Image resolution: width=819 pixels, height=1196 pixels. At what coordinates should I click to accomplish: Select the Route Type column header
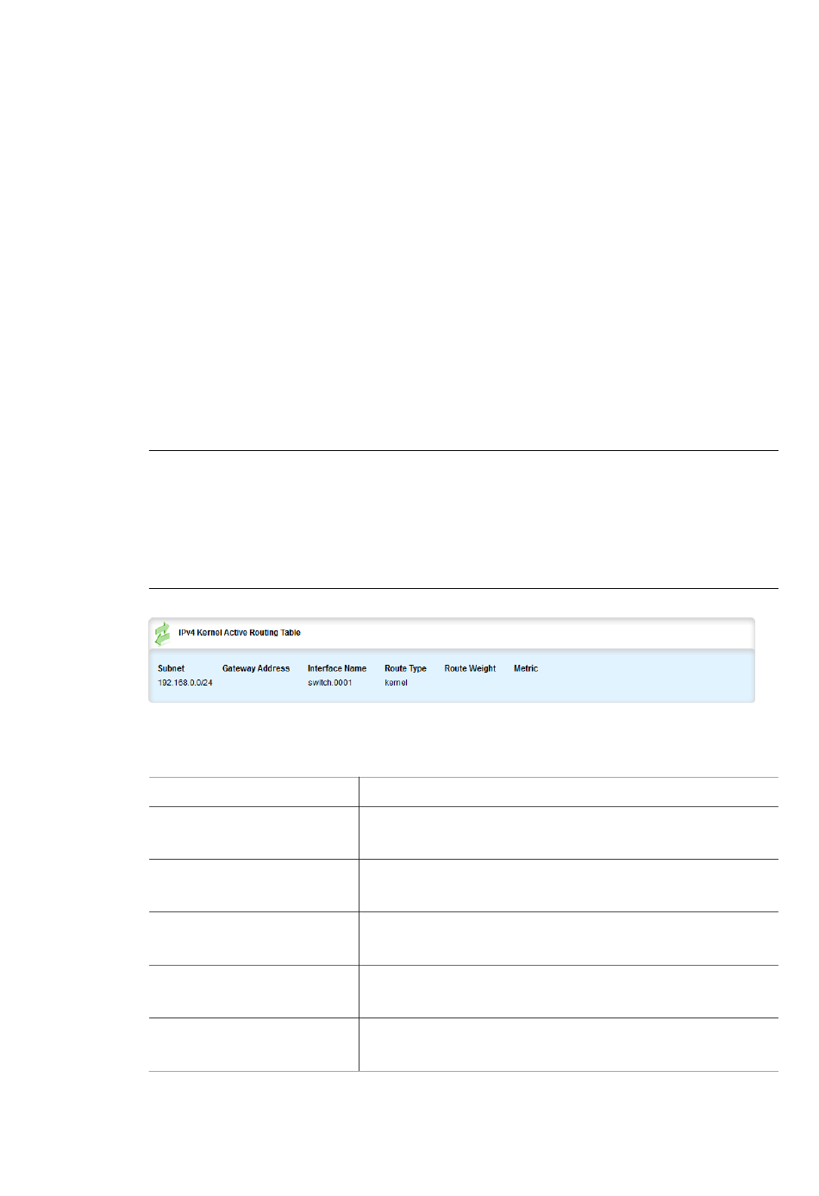coord(405,668)
